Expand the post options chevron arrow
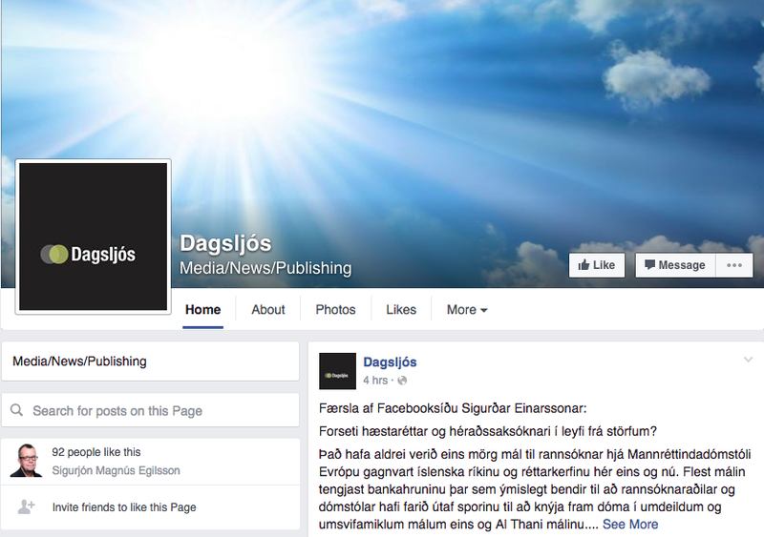The image size is (764, 537). point(748,360)
